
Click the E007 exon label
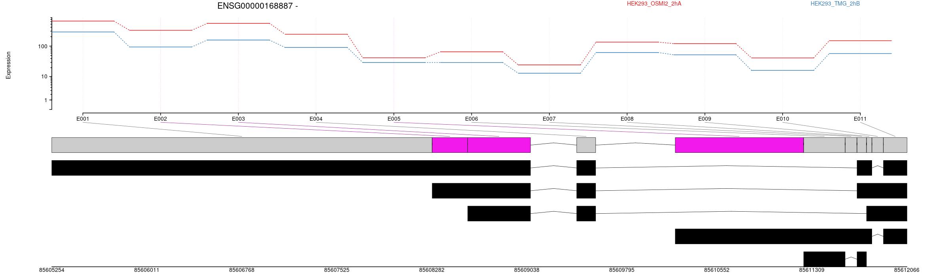(x=549, y=119)
